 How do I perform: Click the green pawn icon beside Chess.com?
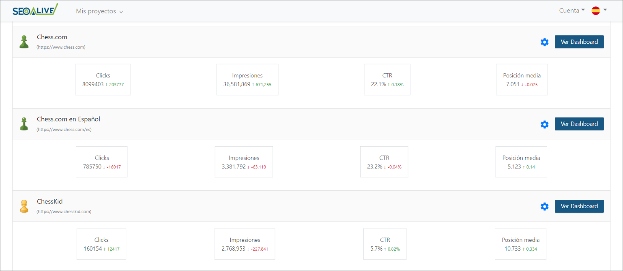click(24, 41)
